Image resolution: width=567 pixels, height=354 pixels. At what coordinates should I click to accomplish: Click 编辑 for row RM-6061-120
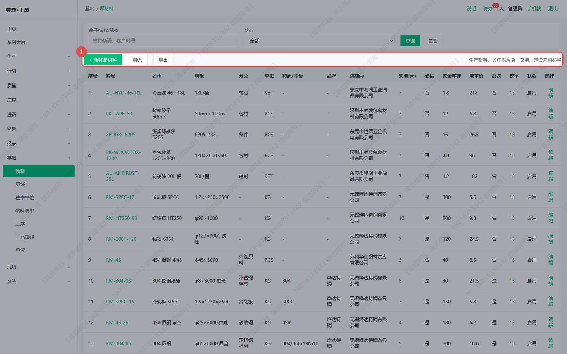tap(551, 239)
